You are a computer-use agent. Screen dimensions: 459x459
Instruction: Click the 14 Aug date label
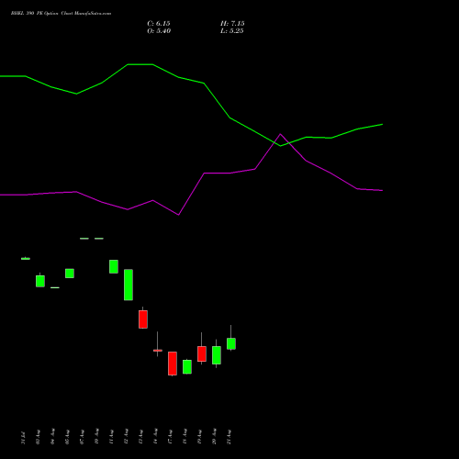pos(155,436)
